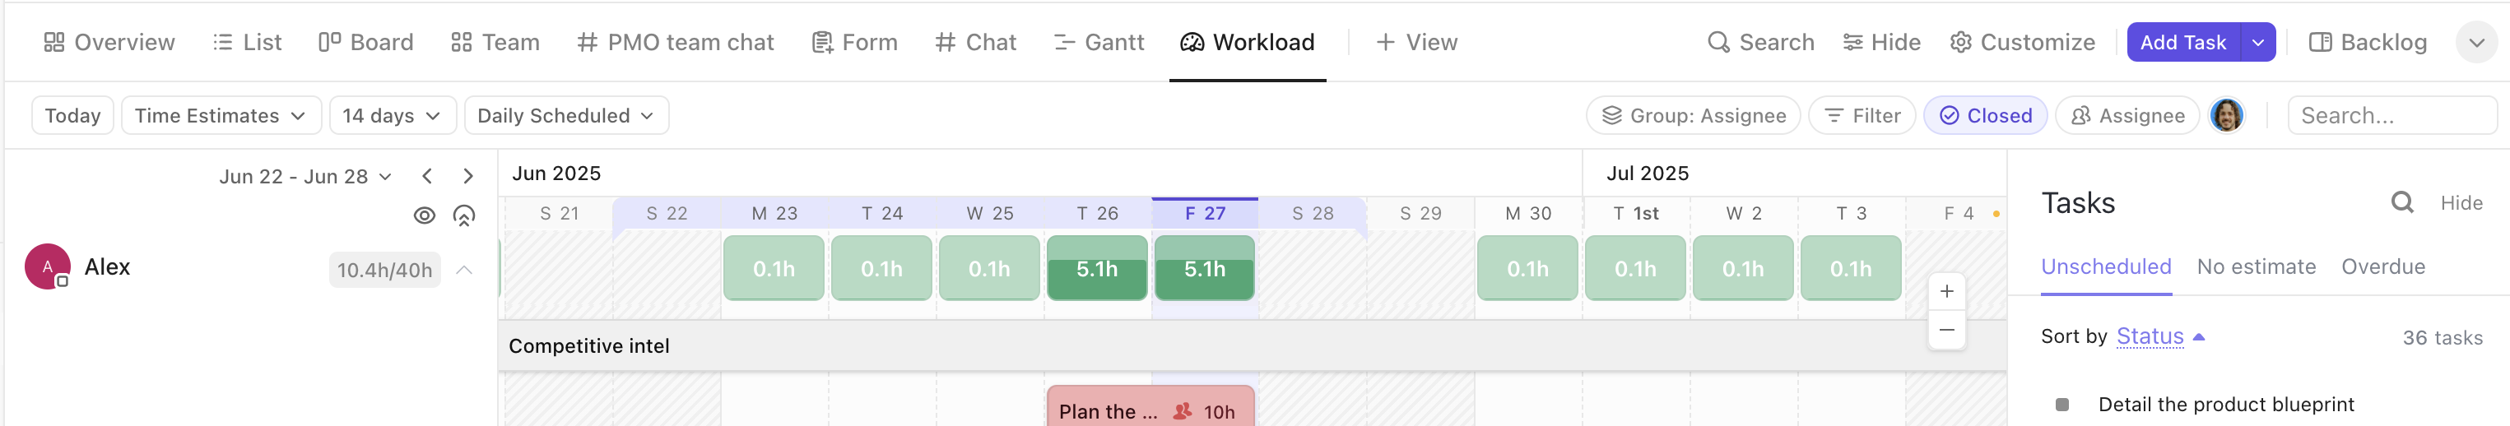Collapse Alex's workload row

[465, 270]
